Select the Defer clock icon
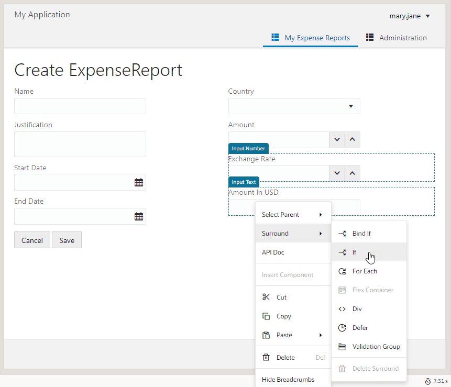451x387 pixels. [x=342, y=328]
